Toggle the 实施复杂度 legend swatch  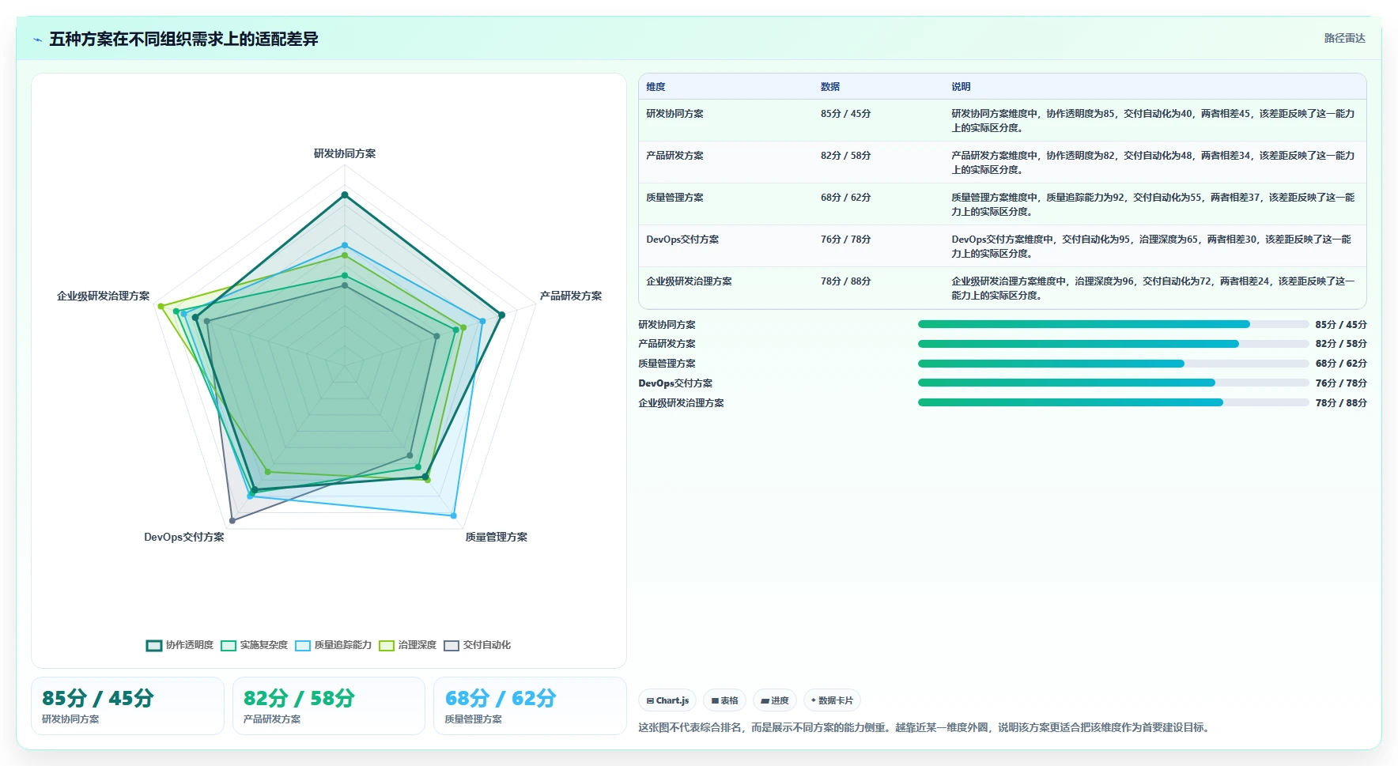[x=229, y=645]
